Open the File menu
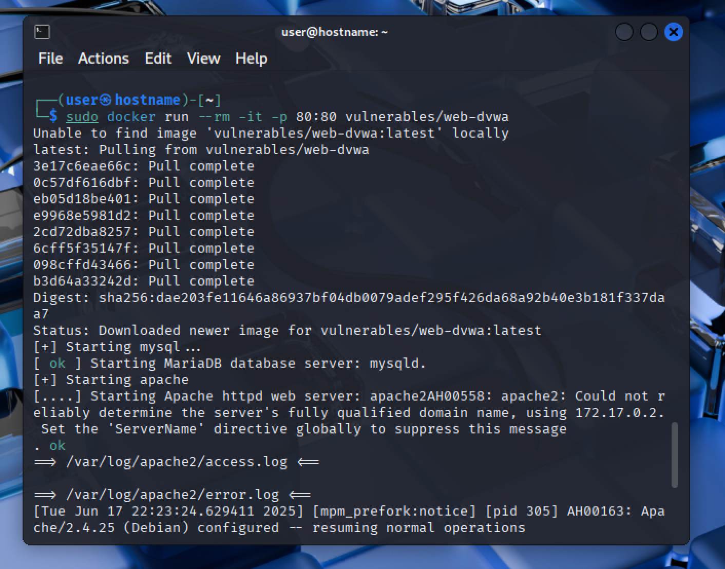This screenshot has height=569, width=725. click(x=50, y=59)
